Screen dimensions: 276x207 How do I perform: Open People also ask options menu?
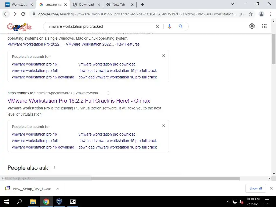(54, 168)
